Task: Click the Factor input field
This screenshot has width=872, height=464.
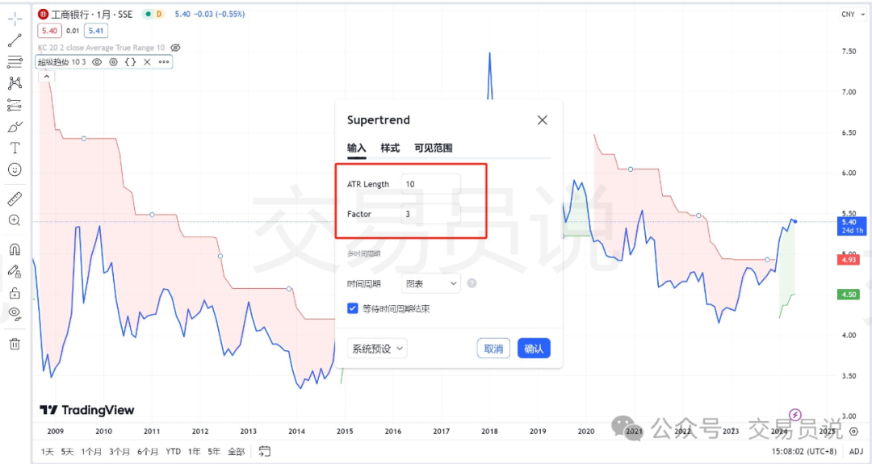Action: [x=431, y=214]
